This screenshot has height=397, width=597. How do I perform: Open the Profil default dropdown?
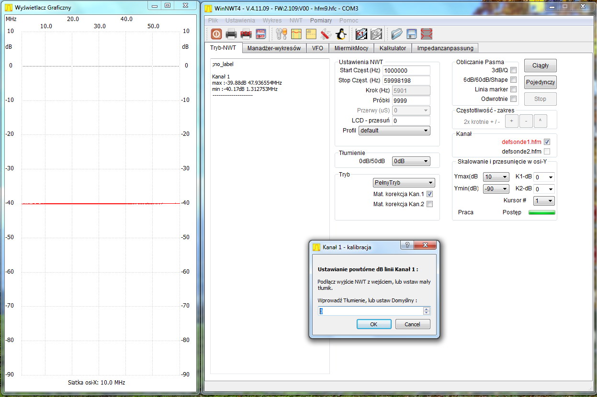pyautogui.click(x=394, y=131)
